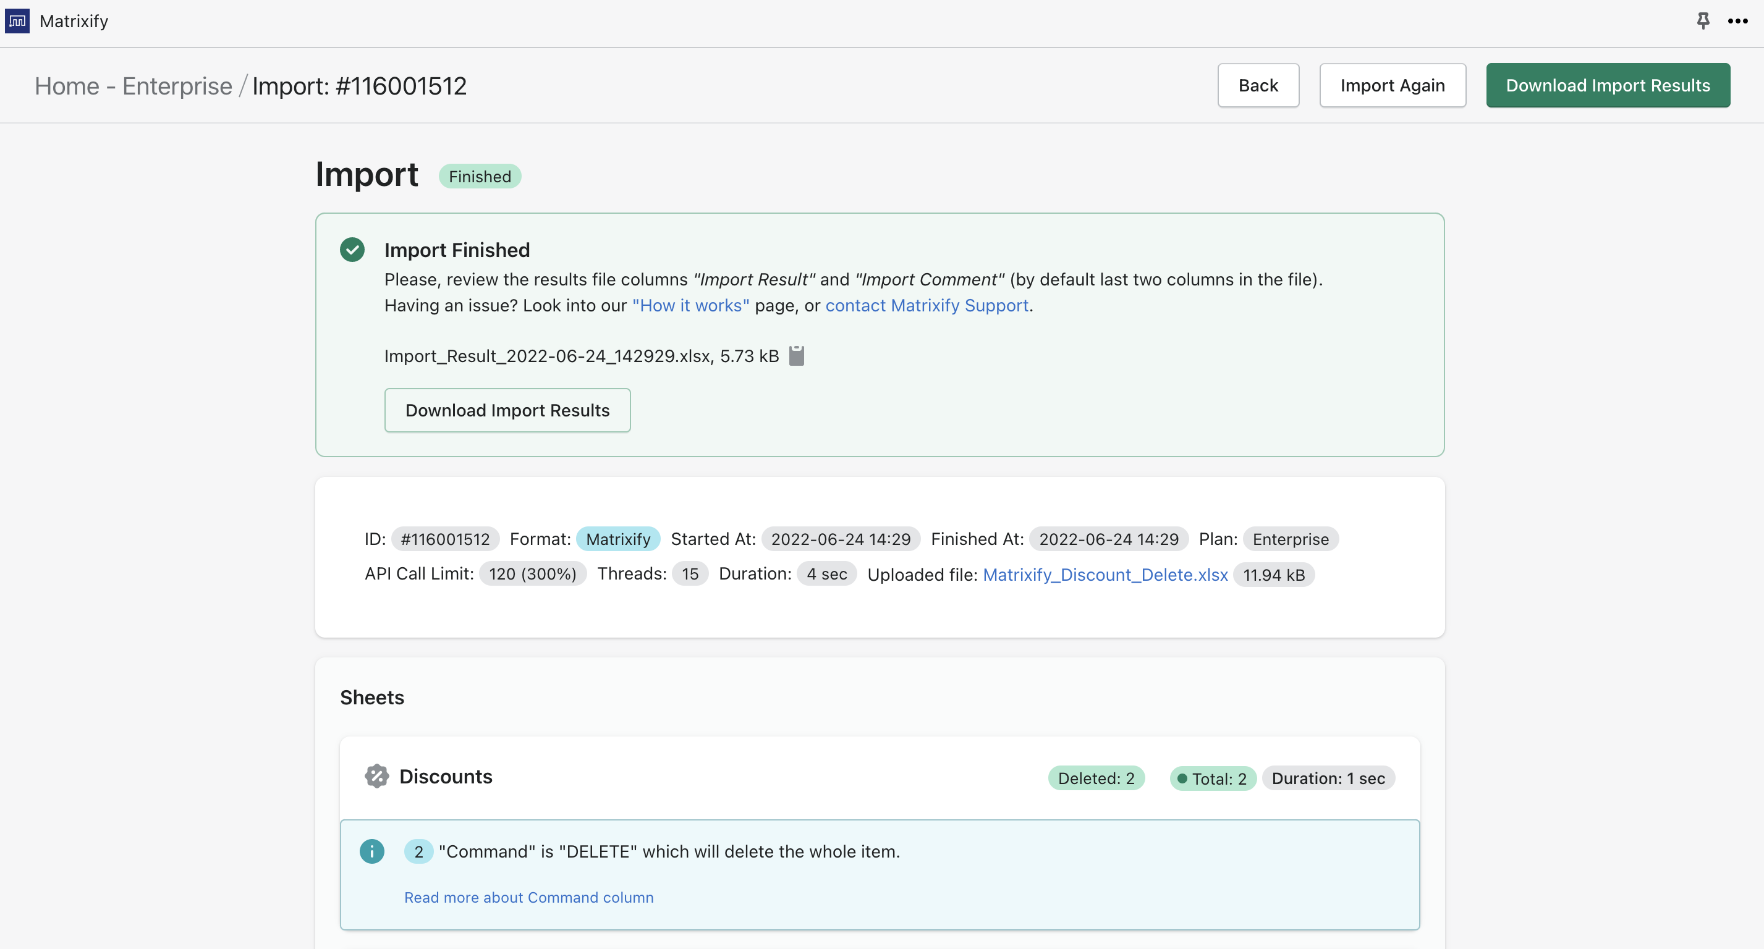Click the green Import Finished checkmark icon
1764x949 pixels.
point(352,250)
